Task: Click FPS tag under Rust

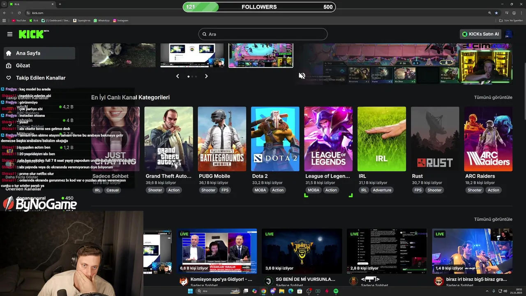Action: (x=418, y=190)
